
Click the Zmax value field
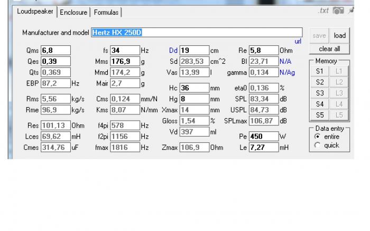tap(195, 147)
